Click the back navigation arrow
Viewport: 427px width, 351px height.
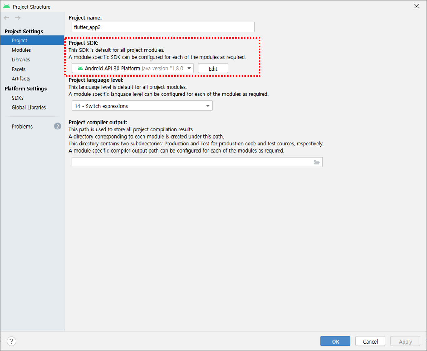coord(7,18)
